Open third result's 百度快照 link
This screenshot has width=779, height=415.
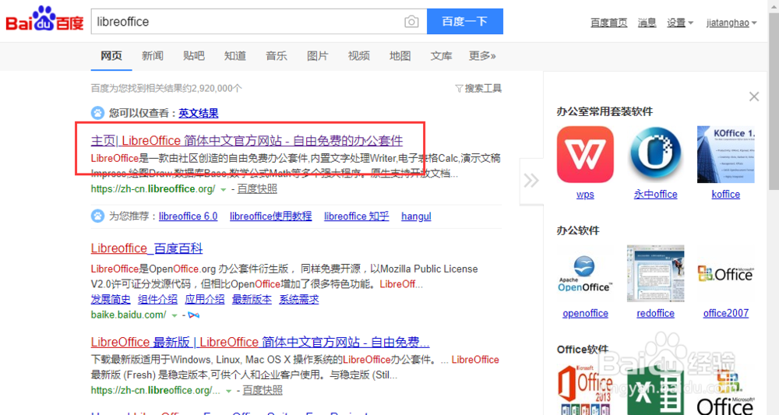point(263,391)
